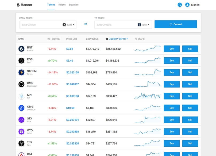The image size is (216, 156).
Task: Buy KIN token
Action: pyautogui.click(x=172, y=96)
